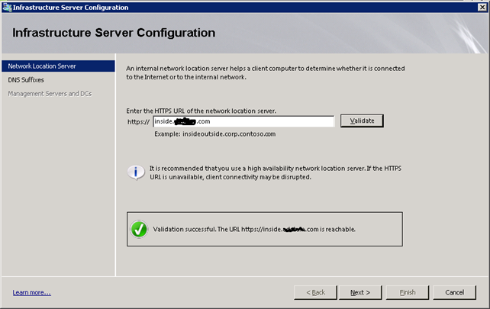The height and width of the screenshot is (309, 490).
Task: Proceed with the Next button
Action: click(360, 292)
